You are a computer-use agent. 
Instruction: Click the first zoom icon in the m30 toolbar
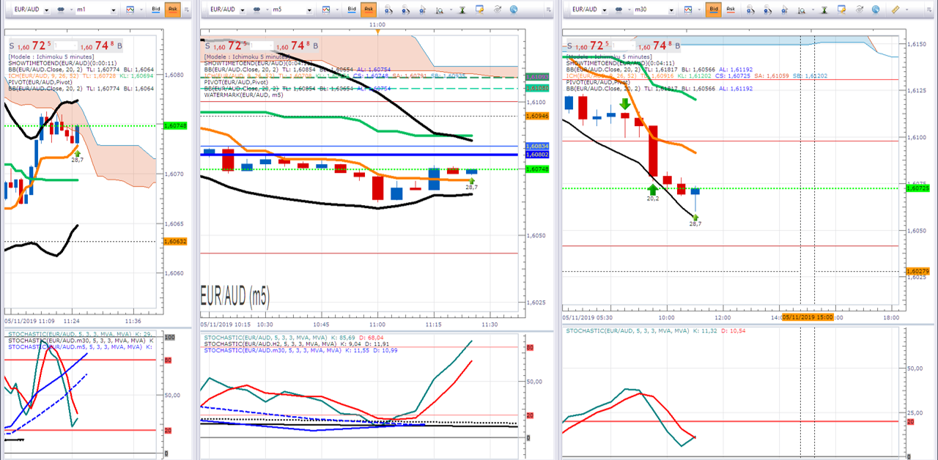750,10
